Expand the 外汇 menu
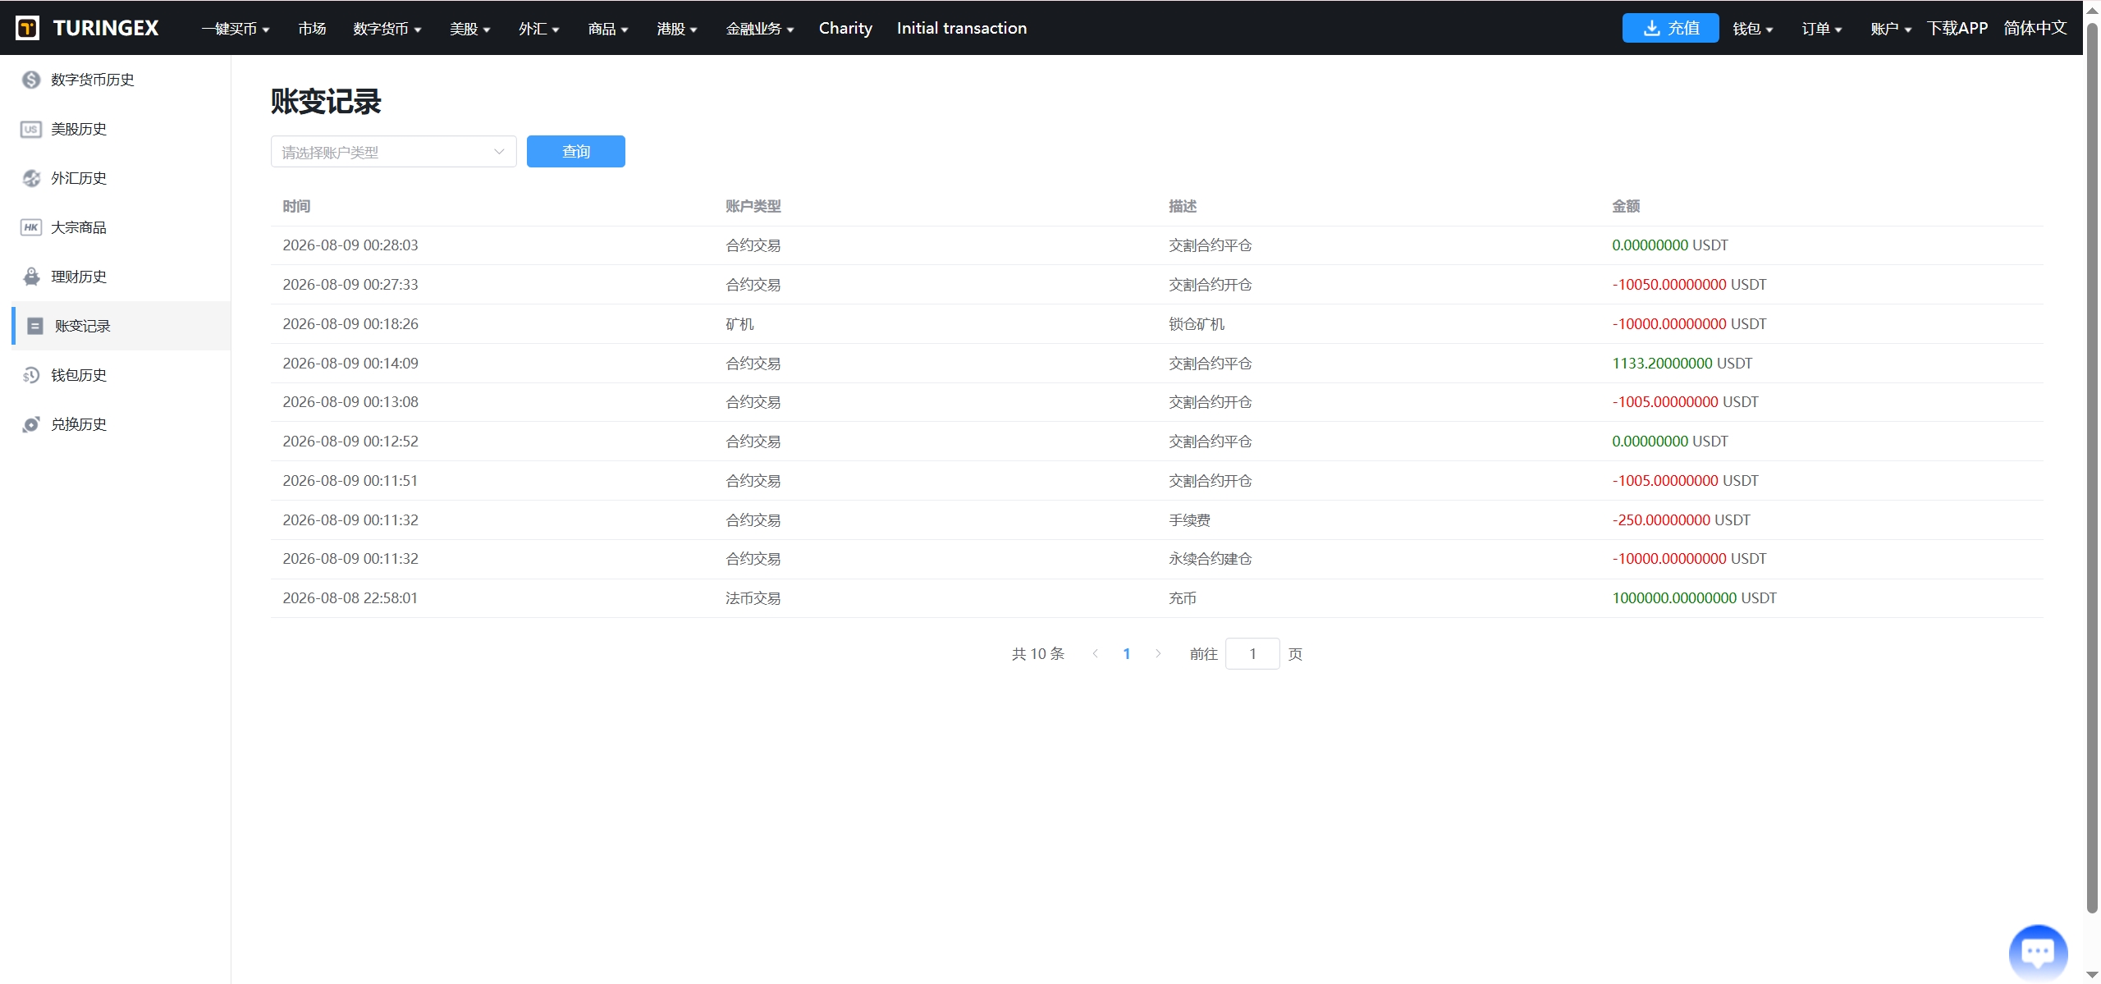The image size is (2101, 984). point(538,29)
